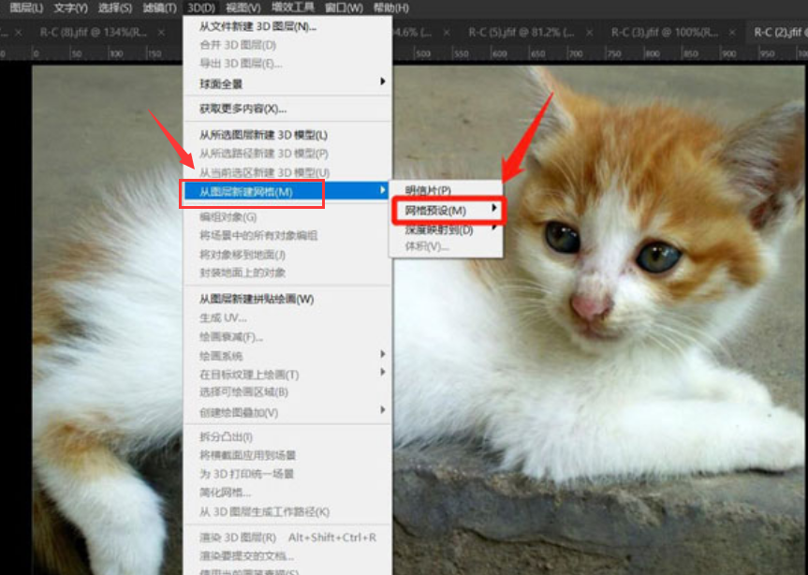Switch to the R-C (3).jfif document tab
Viewport: 808px width, 575px height.
[x=664, y=33]
